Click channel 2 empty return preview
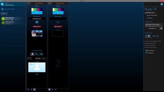 [x=58, y=33]
